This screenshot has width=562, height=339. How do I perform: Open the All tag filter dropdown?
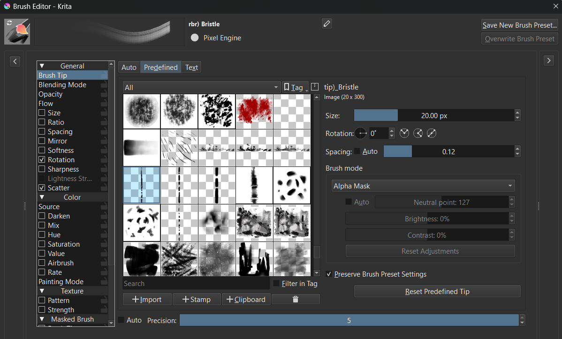[202, 88]
